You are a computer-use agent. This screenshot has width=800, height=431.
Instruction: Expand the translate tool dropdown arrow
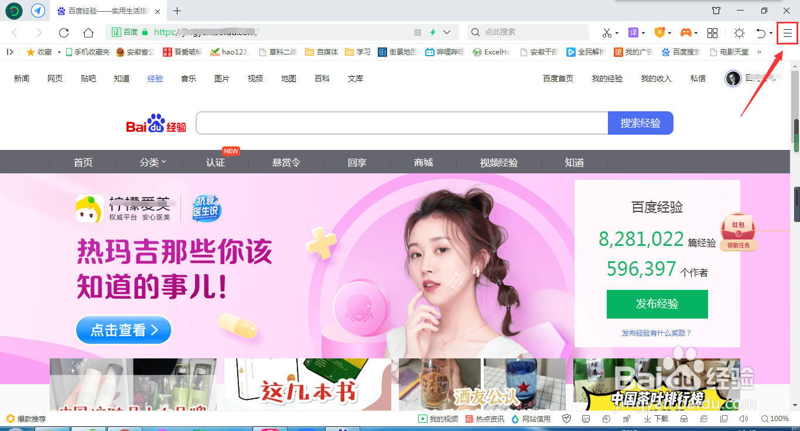(643, 33)
